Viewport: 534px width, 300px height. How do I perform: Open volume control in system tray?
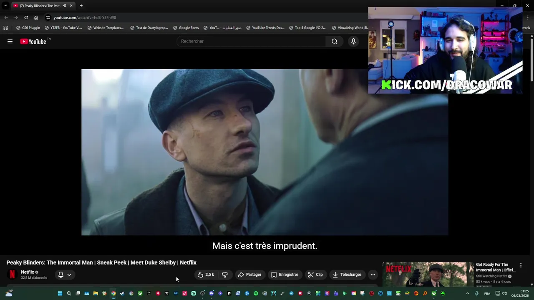pos(504,293)
